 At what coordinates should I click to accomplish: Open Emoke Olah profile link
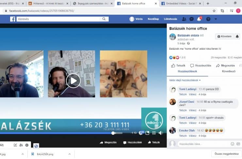pos(187,131)
